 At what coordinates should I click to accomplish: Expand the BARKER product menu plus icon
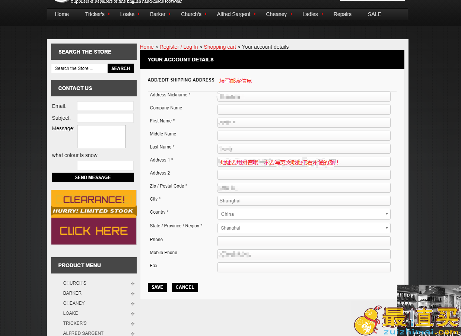click(133, 294)
